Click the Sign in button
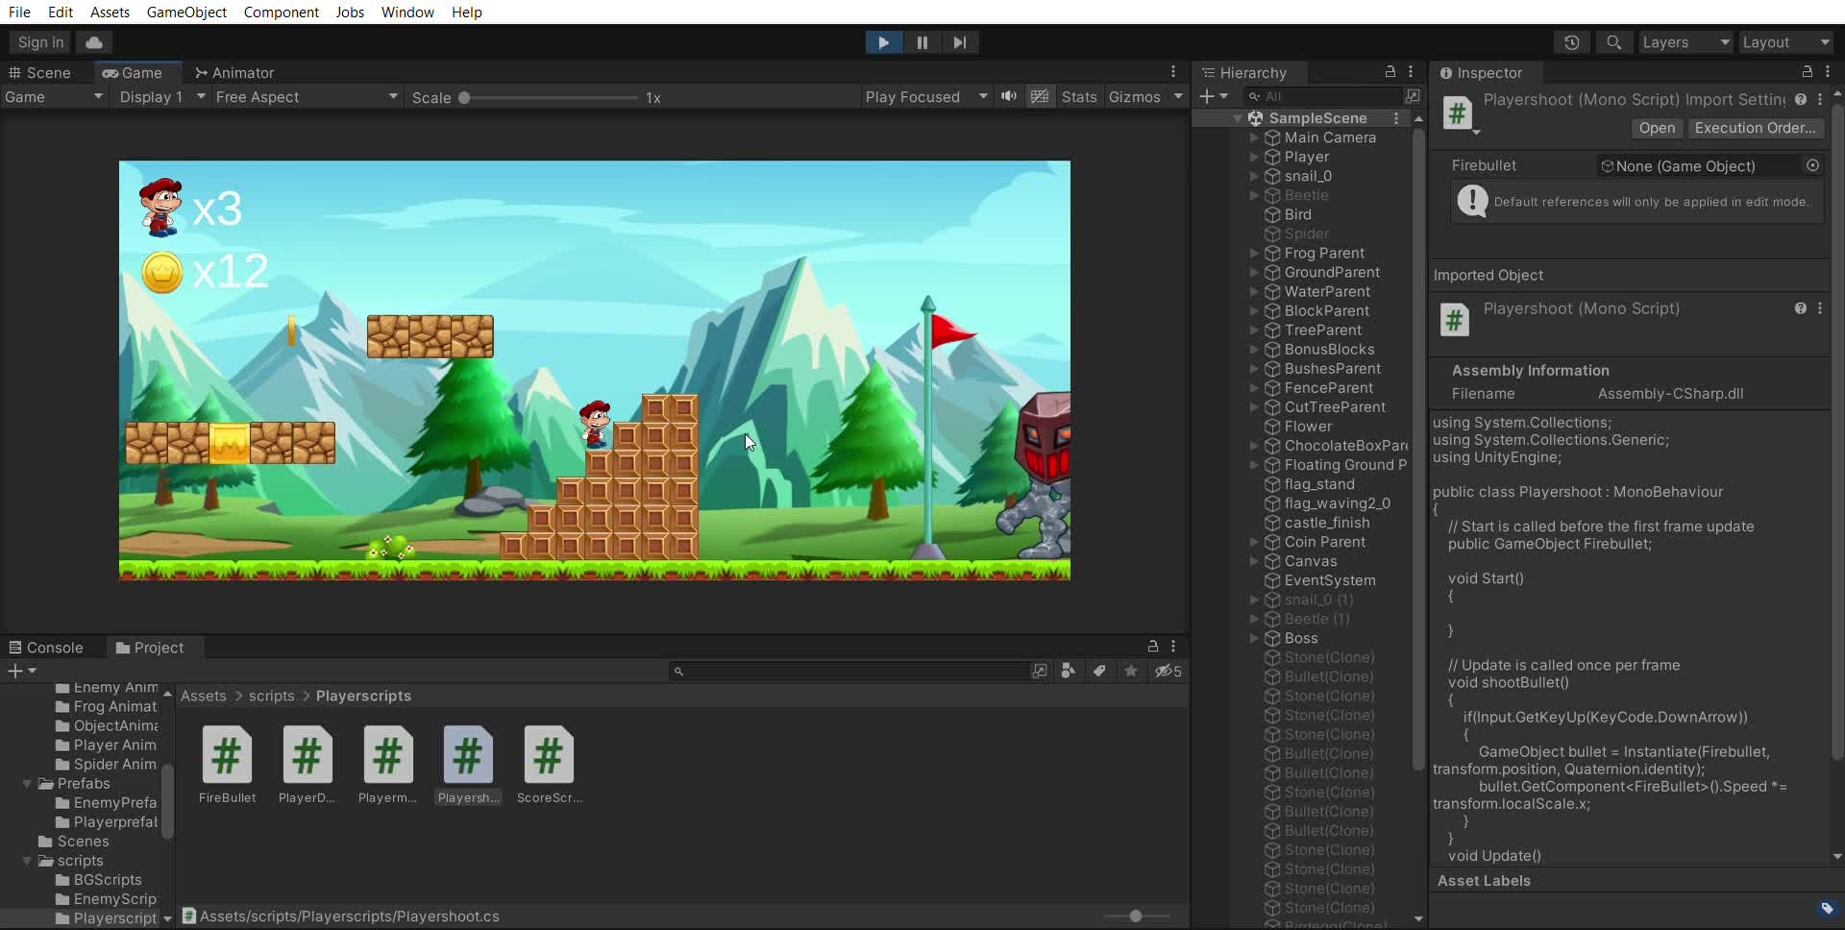The image size is (1845, 930). click(x=38, y=42)
